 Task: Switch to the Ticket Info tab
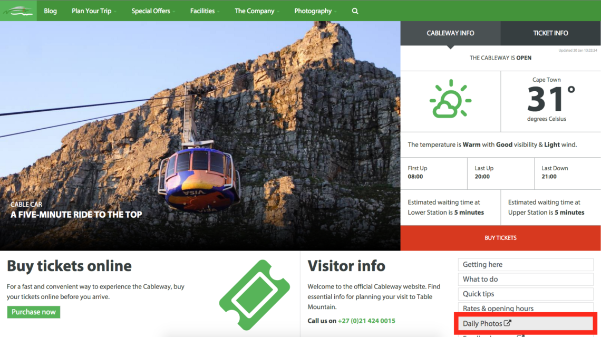tap(550, 33)
